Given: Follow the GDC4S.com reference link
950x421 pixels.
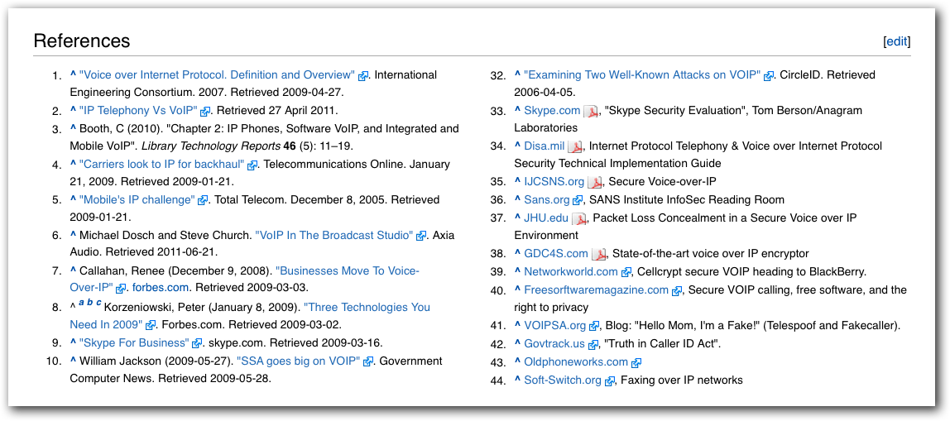Looking at the screenshot, I should [x=555, y=253].
